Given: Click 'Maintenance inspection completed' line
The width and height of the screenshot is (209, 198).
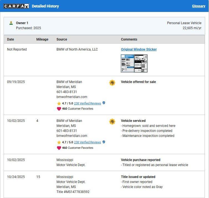Looking at the screenshot, I should [147, 136].
